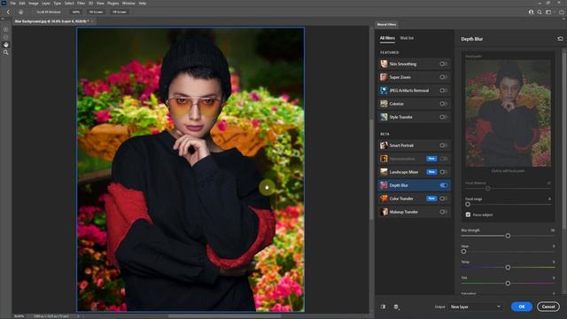Open the workspace switcher icon at top right
567x319 pixels.
[x=548, y=12]
